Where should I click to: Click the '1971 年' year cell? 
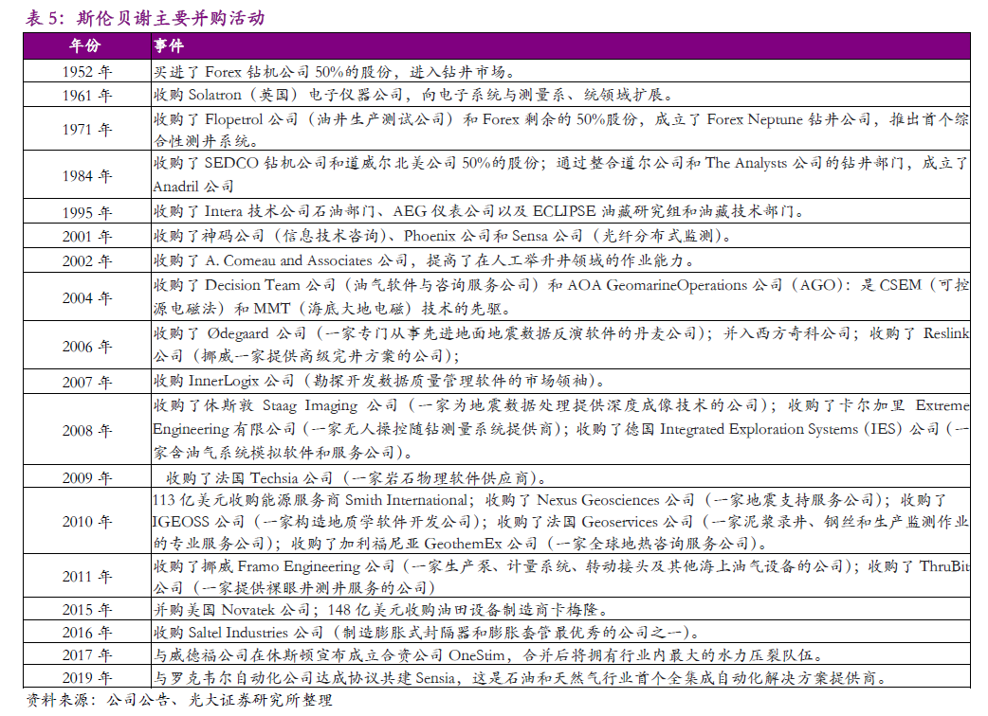pos(87,130)
